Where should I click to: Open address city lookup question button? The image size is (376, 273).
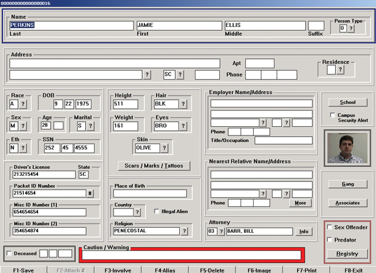(147, 75)
